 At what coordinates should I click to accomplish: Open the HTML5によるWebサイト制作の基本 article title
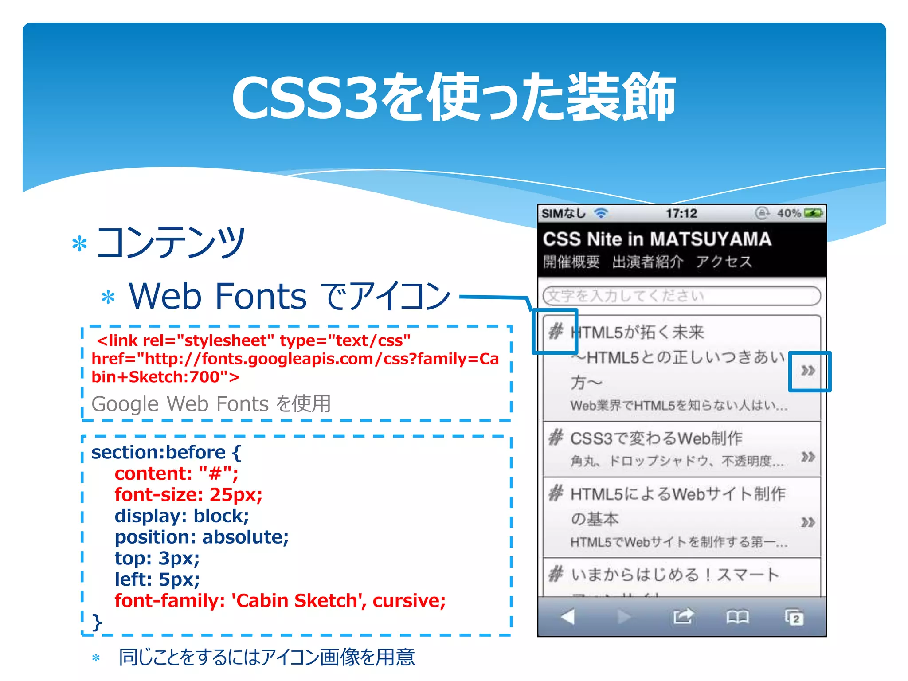point(678,506)
